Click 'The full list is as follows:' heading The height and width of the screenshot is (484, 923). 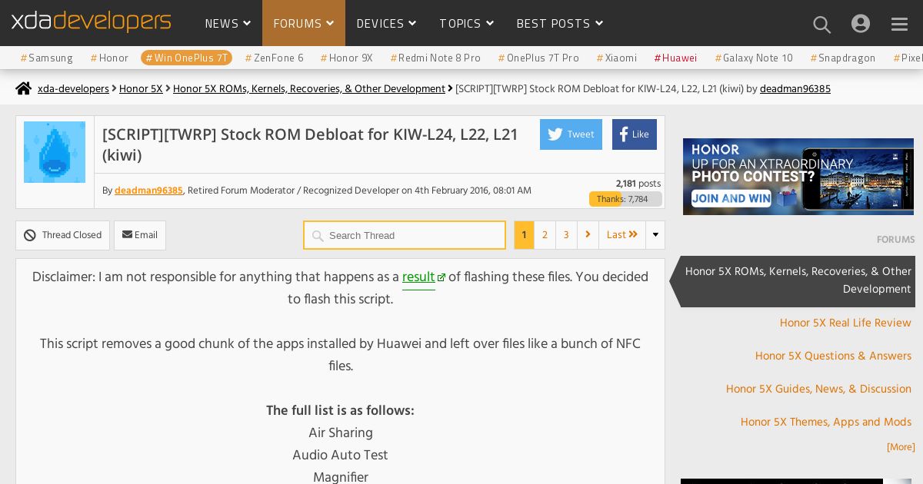click(x=340, y=410)
